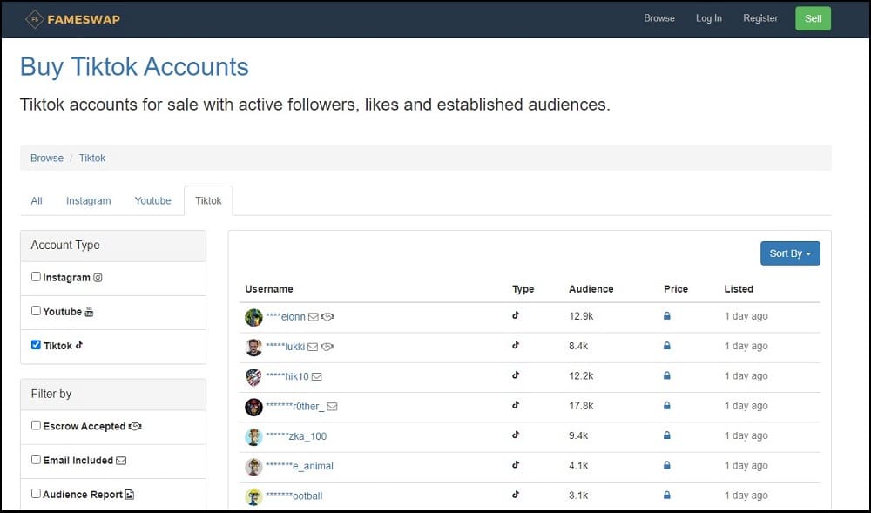Image resolution: width=871 pixels, height=513 pixels.
Task: Tick the Escrow Accepted filter checkbox
Action: 36,425
